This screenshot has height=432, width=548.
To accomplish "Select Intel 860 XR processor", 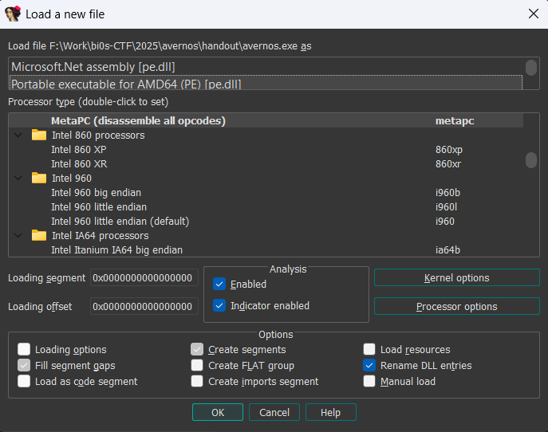I will [x=266, y=163].
